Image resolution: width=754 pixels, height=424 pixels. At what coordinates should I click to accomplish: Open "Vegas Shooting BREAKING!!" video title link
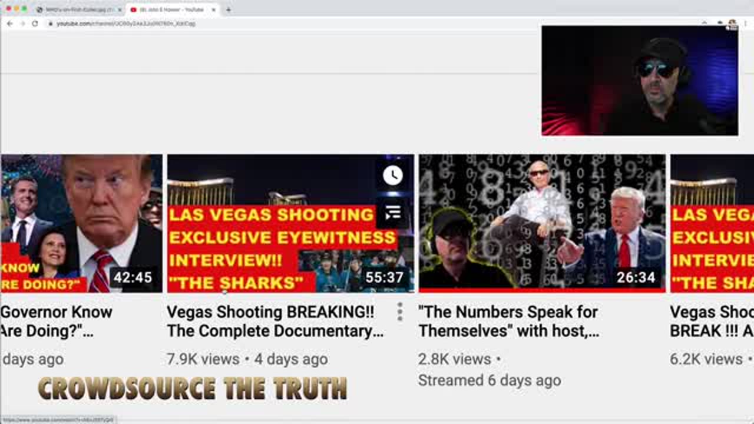[x=275, y=322]
